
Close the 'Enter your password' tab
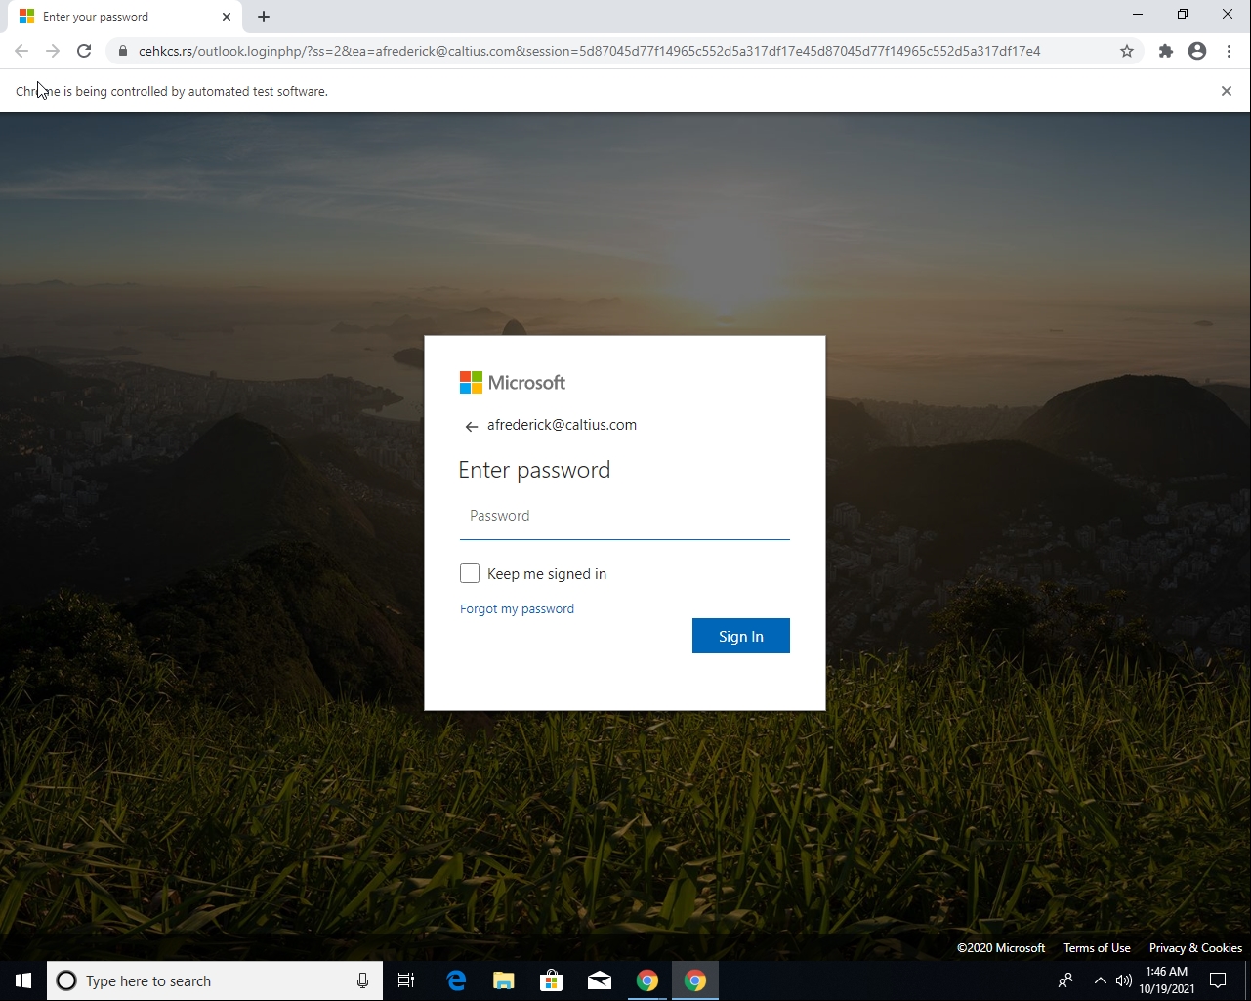pyautogui.click(x=227, y=17)
